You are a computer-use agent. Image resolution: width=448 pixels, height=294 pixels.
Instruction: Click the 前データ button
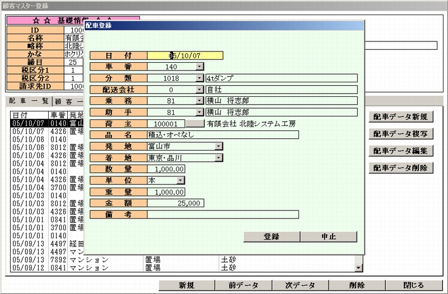[x=243, y=286]
